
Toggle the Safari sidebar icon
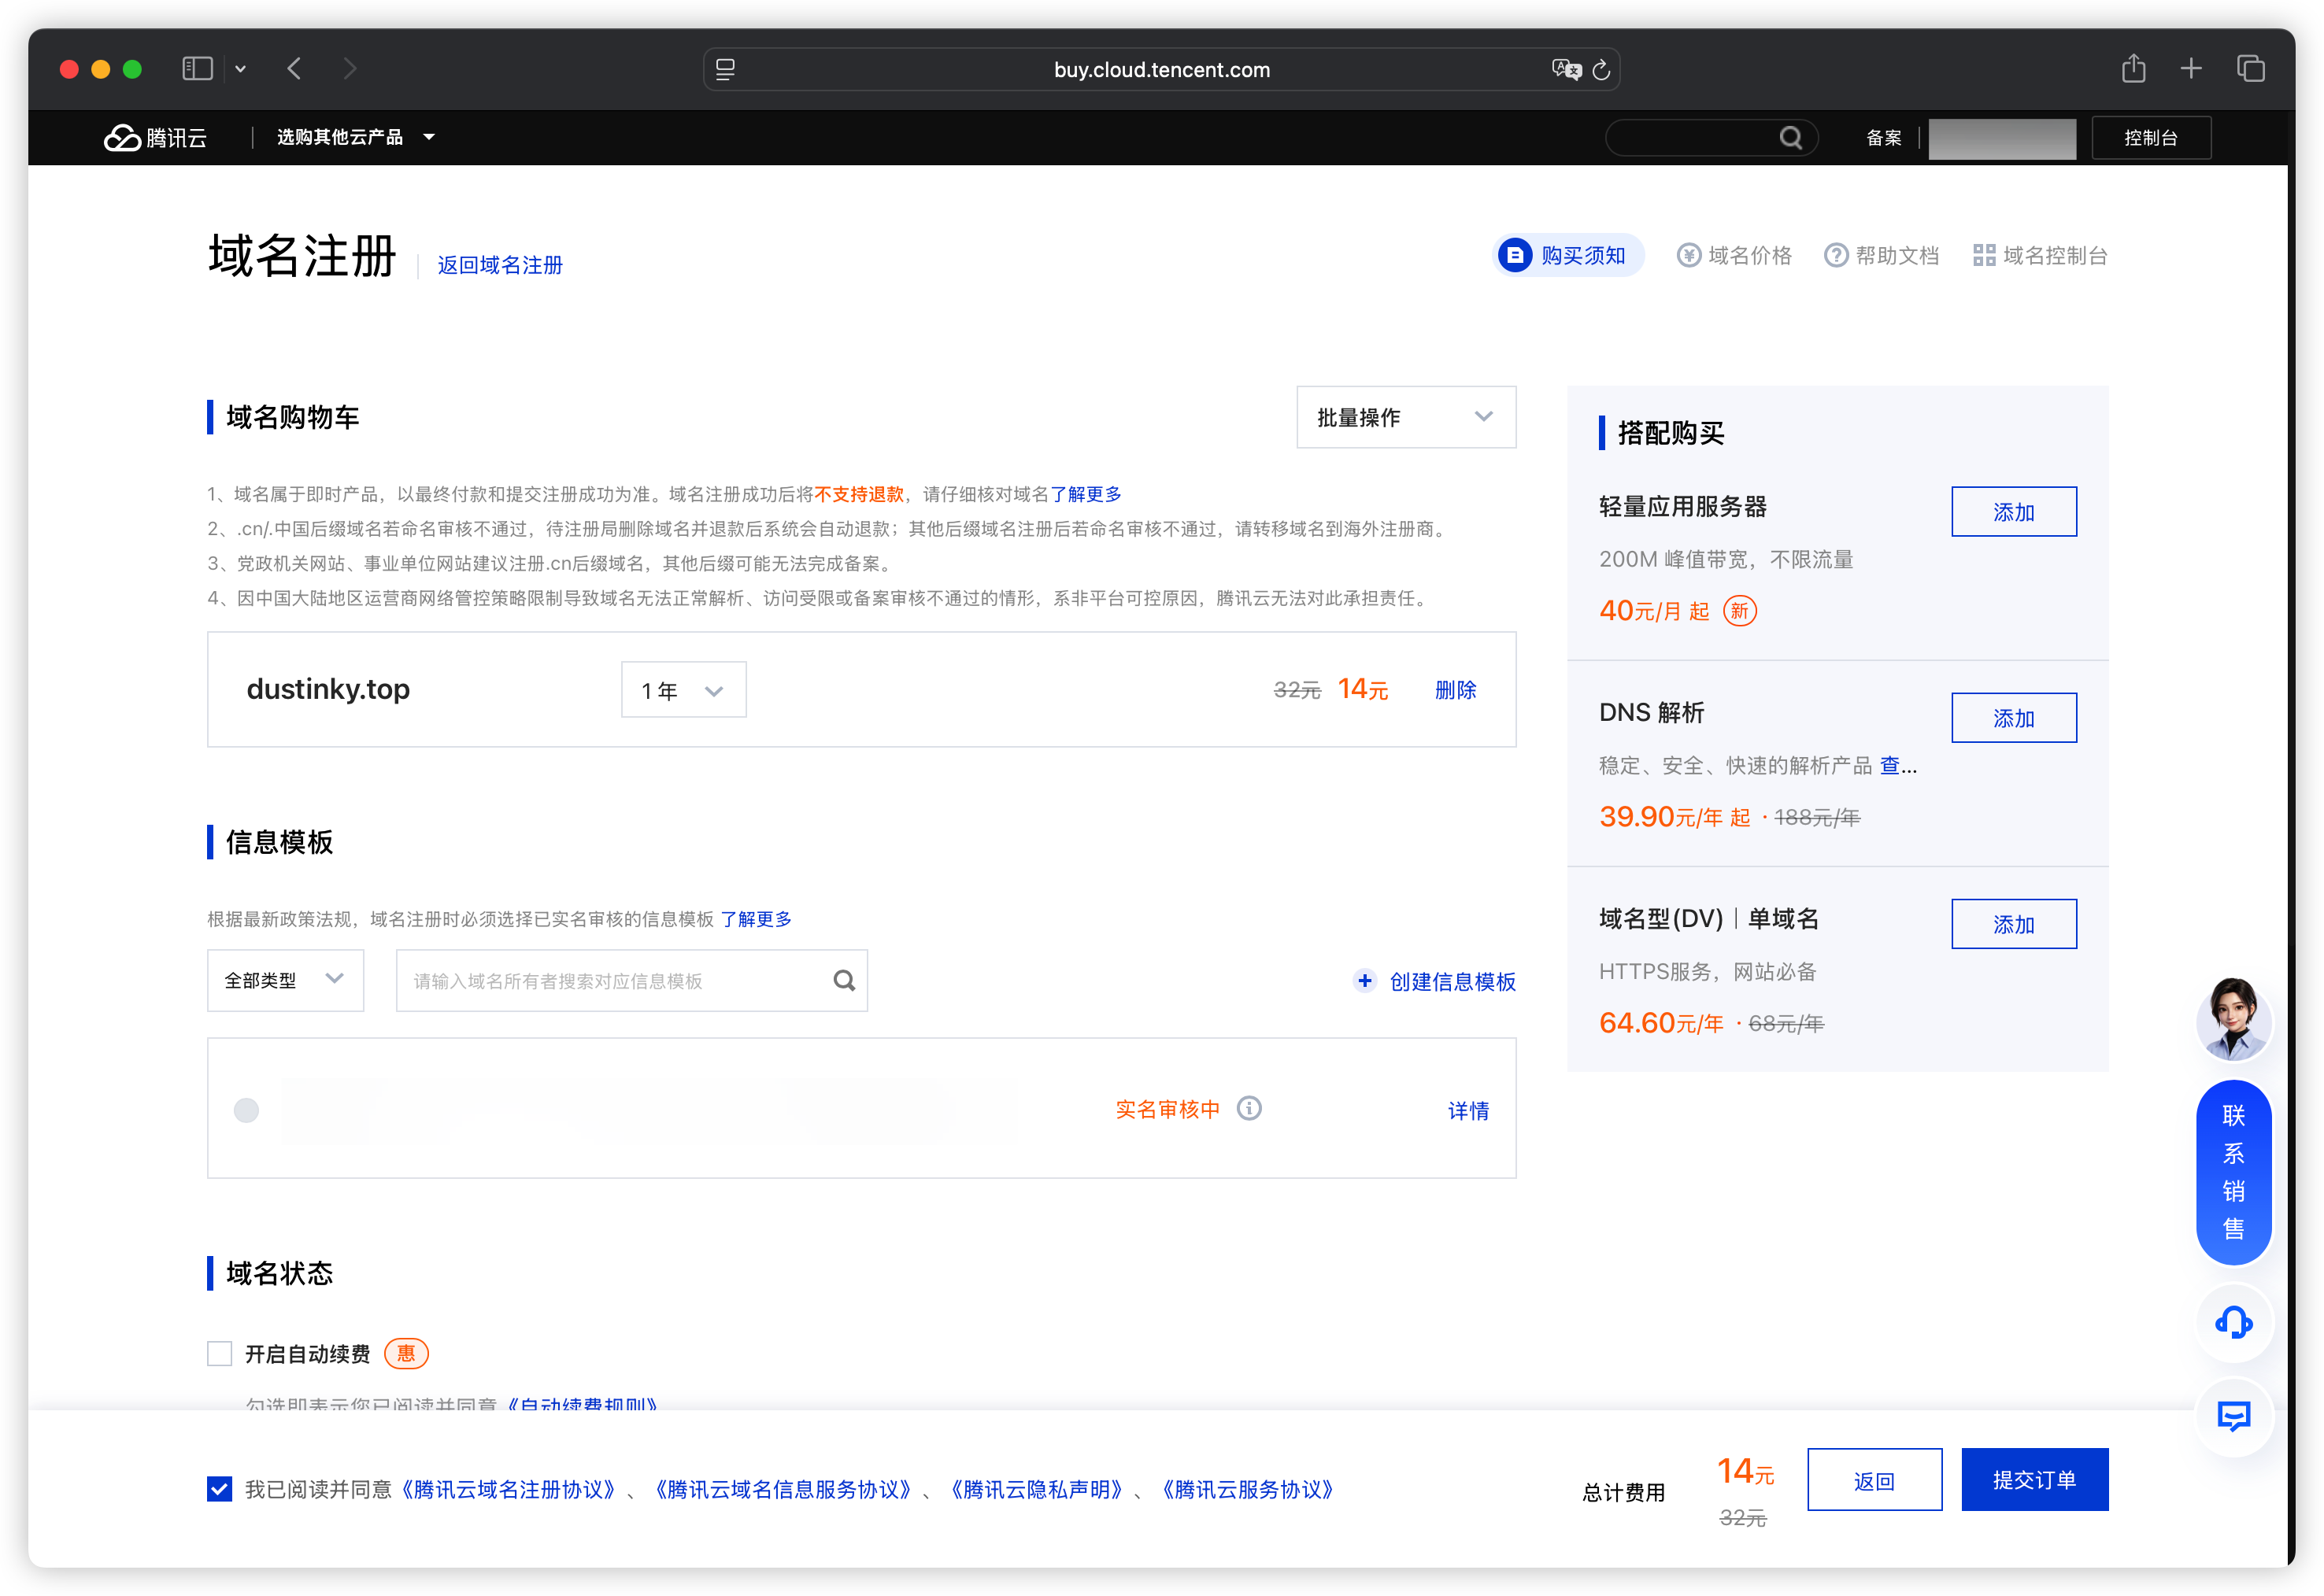click(197, 69)
